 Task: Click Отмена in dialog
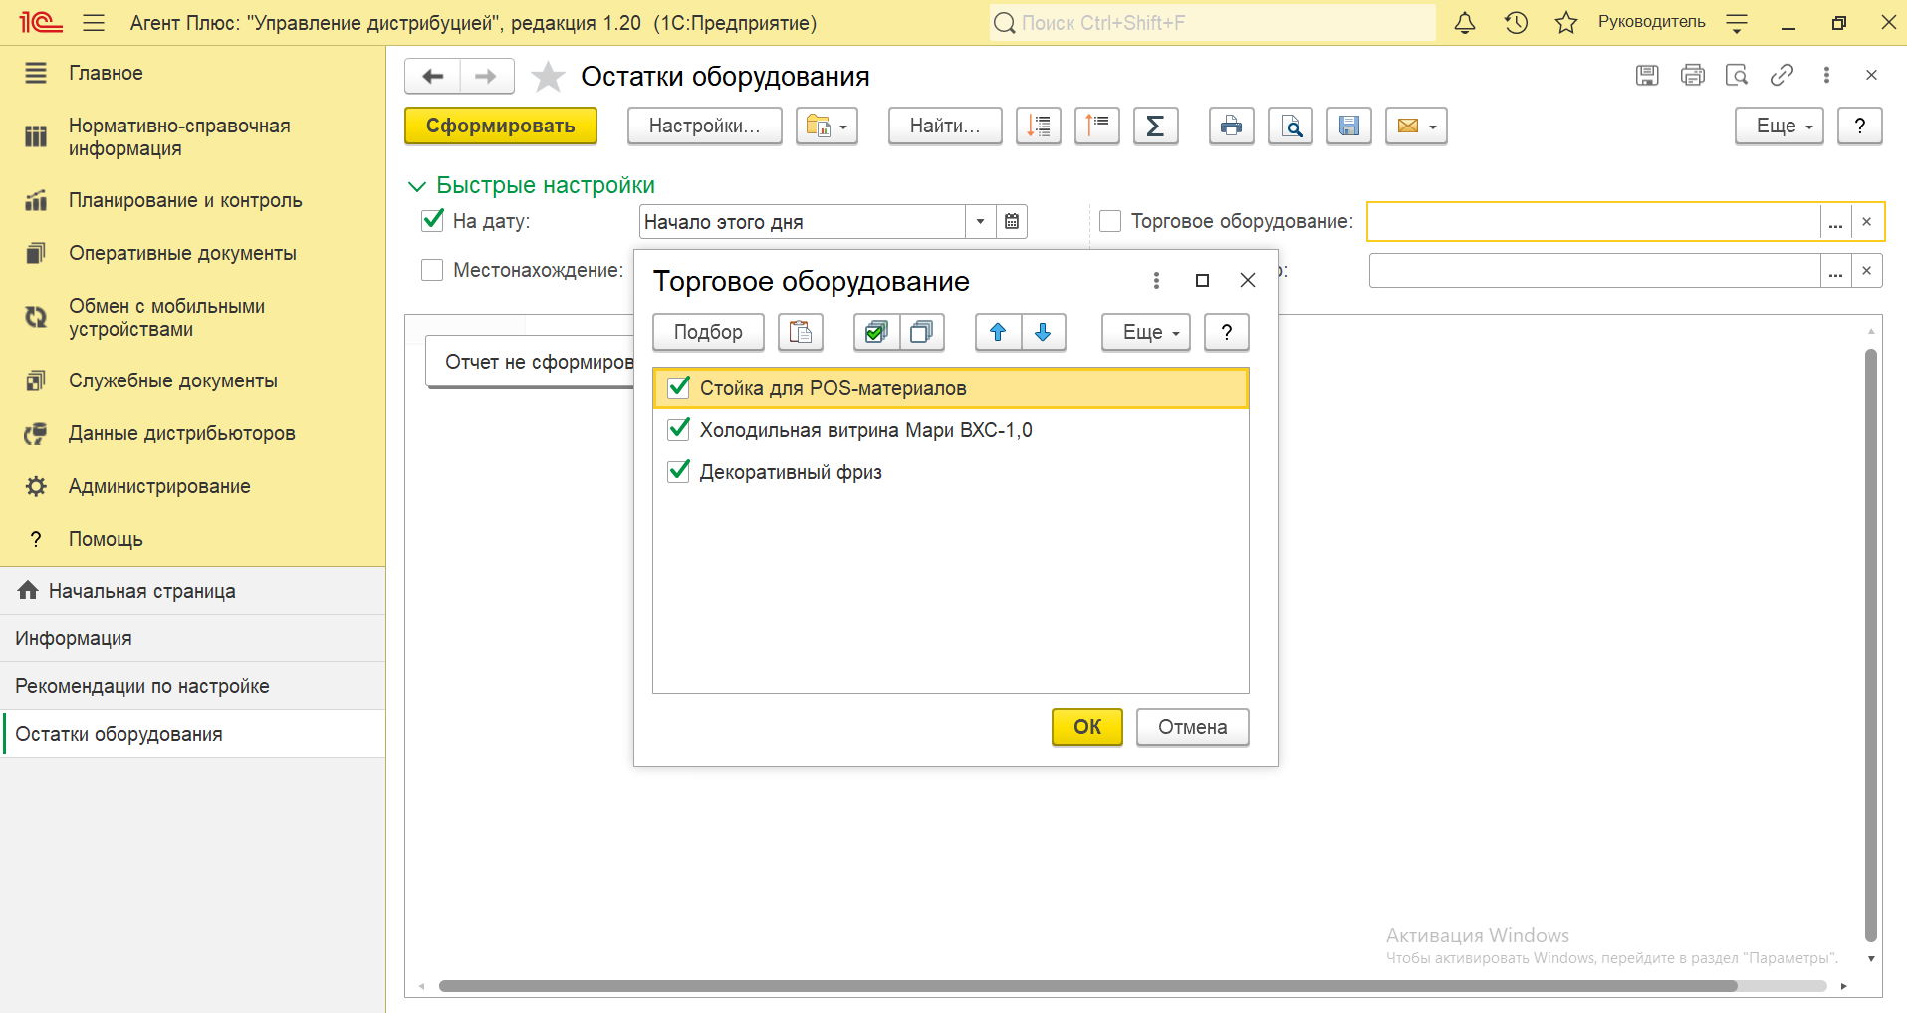1193,727
